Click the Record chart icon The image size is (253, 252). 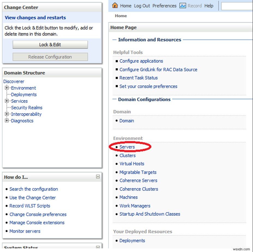coord(183,6)
